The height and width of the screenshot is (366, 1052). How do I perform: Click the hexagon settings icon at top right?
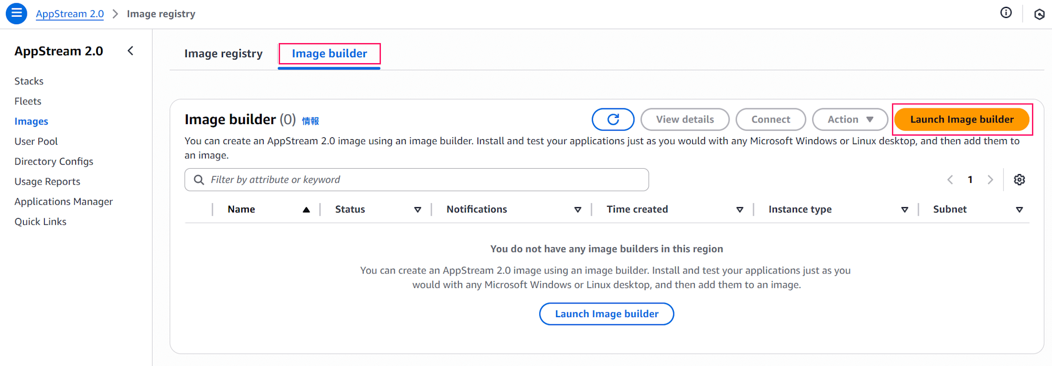1039,14
